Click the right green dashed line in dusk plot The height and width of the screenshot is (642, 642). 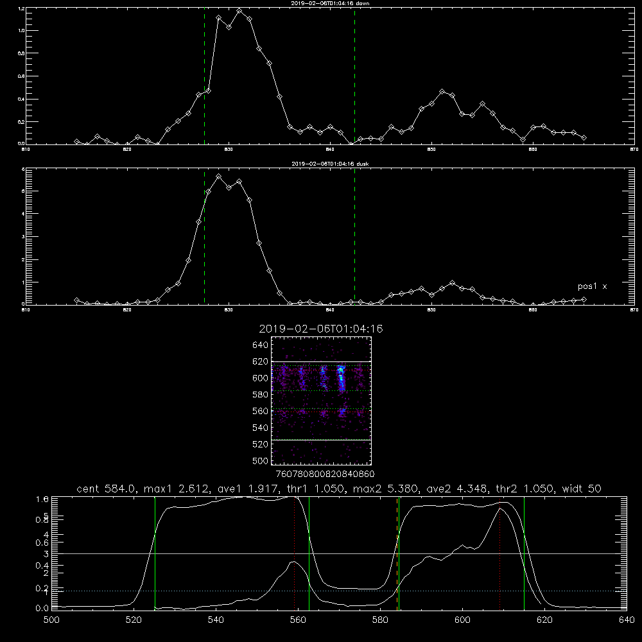(x=354, y=237)
